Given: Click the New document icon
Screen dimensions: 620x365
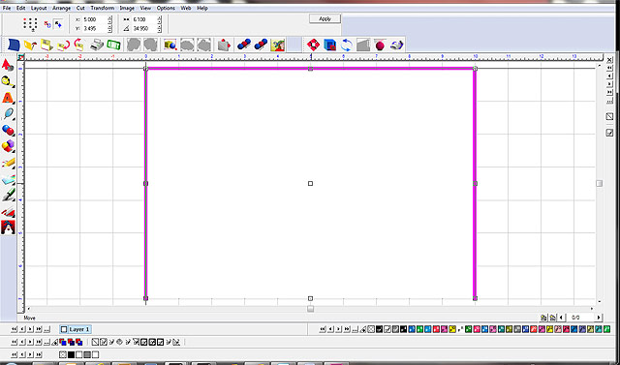Looking at the screenshot, I should pos(14,45).
